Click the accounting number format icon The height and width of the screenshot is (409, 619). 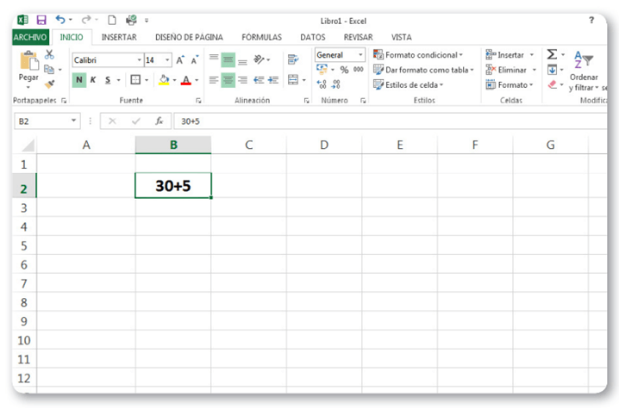pos(322,70)
